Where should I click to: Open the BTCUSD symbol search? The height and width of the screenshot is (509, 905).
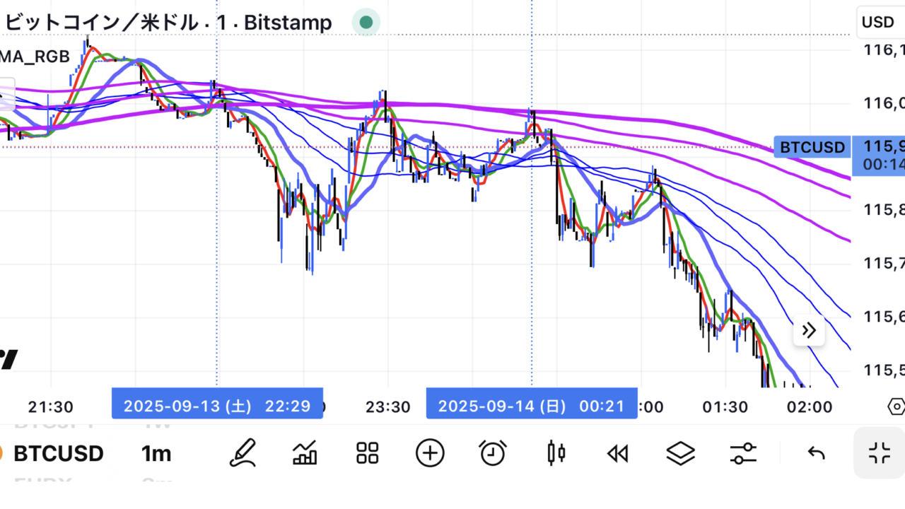[58, 453]
